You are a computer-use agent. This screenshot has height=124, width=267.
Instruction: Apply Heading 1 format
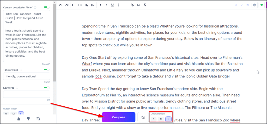[74, 5]
